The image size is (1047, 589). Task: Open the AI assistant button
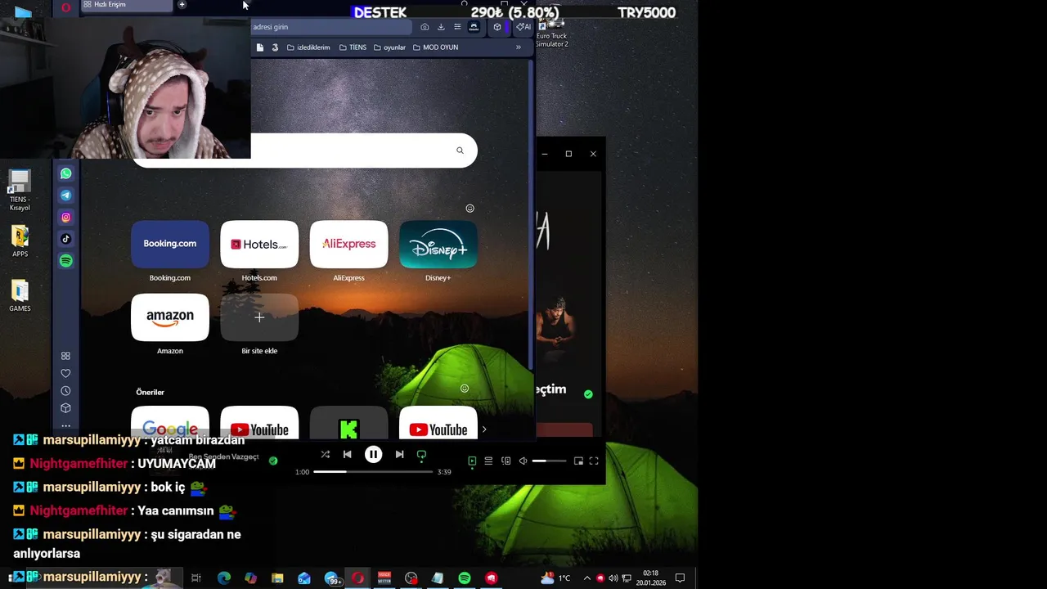point(523,27)
